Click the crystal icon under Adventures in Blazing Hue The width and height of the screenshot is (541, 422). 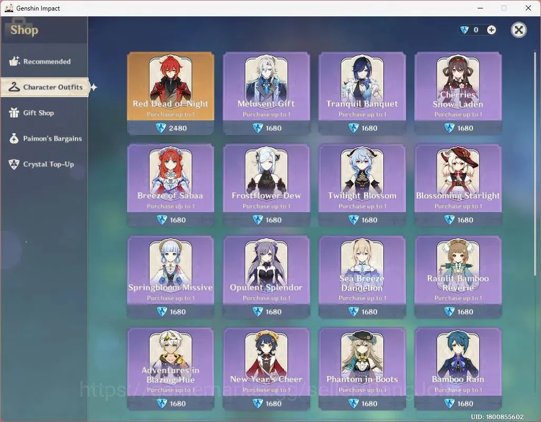162,404
